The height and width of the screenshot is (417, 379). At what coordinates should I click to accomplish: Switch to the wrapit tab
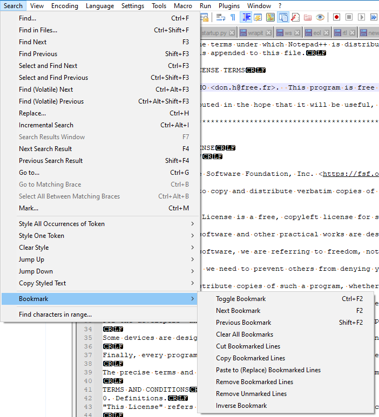pyautogui.click(x=255, y=33)
